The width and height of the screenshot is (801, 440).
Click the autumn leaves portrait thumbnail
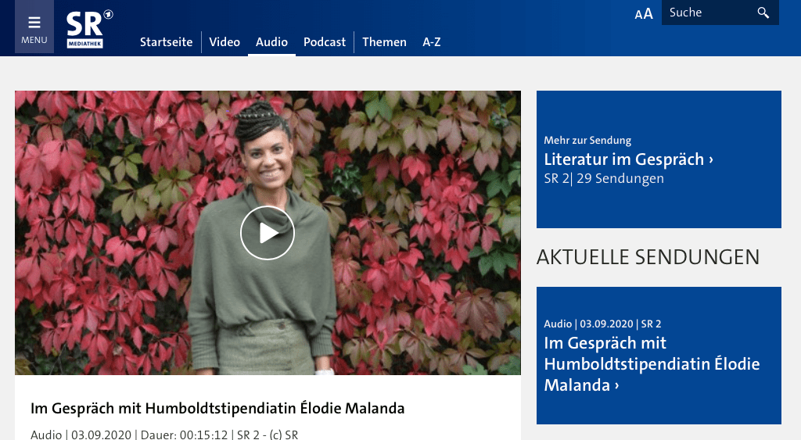point(268,233)
